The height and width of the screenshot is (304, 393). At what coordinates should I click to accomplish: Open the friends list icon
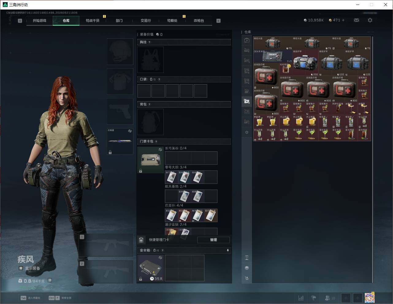click(x=330, y=298)
